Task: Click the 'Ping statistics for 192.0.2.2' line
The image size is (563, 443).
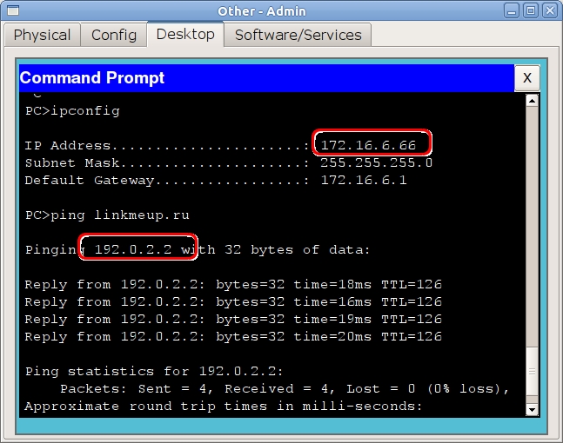Action: (x=154, y=371)
